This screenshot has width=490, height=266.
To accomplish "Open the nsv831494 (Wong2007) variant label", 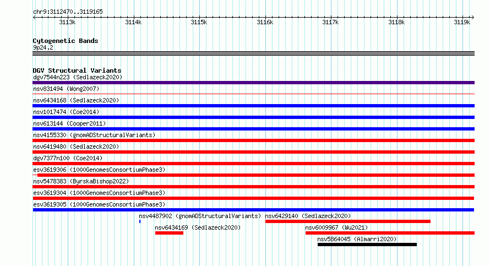I will click(x=66, y=89).
